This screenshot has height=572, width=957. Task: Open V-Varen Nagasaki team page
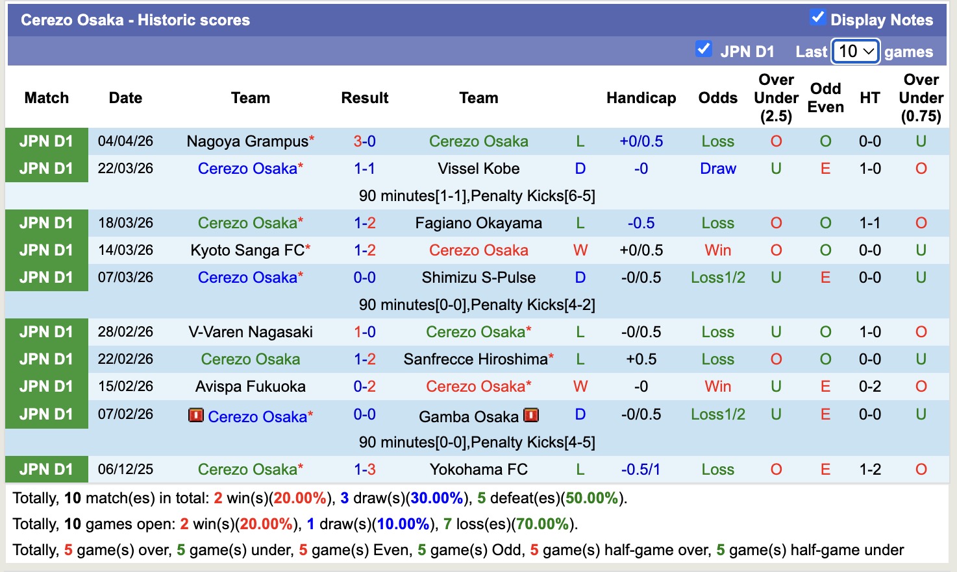pyautogui.click(x=251, y=332)
